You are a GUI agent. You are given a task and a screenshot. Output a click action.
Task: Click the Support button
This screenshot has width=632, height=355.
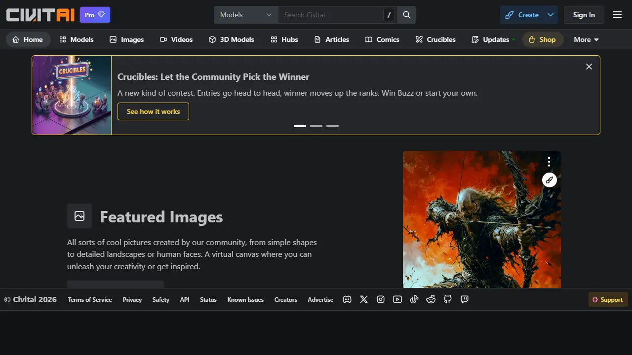pyautogui.click(x=608, y=299)
